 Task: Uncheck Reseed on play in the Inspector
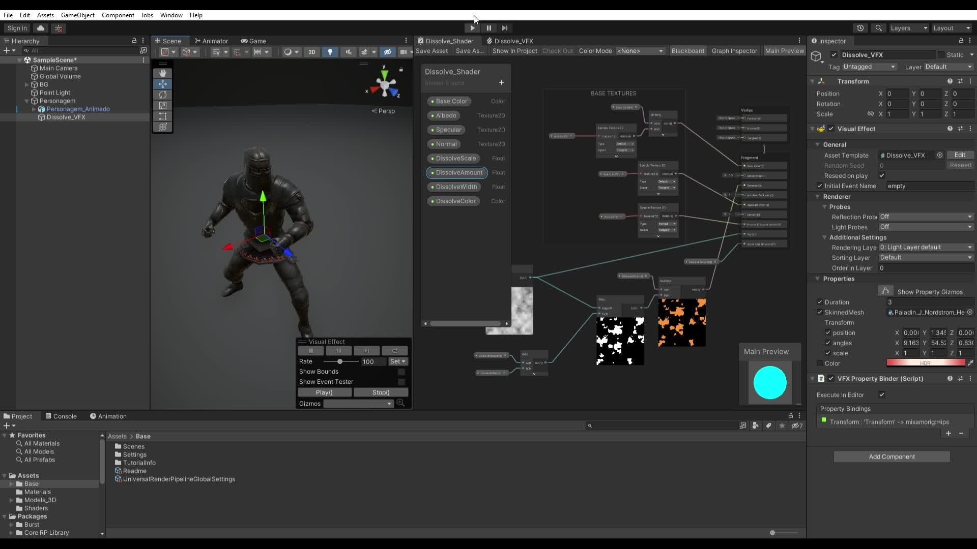[882, 175]
